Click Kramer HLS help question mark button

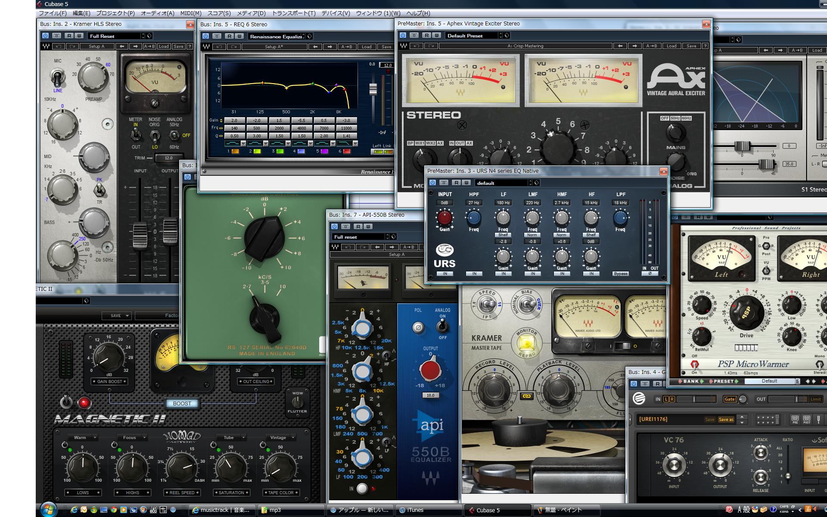(190, 46)
